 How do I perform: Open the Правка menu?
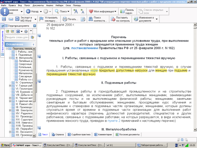tap(12, 5)
